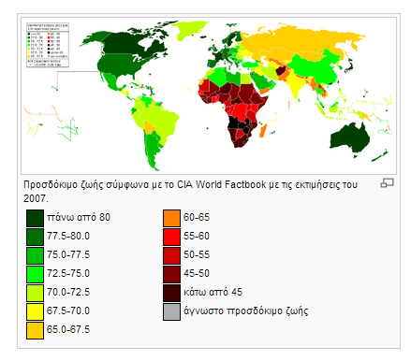This screenshot has width=411, height=361.
Task: Select the orange 60-65 legend swatch
Action: pos(171,218)
